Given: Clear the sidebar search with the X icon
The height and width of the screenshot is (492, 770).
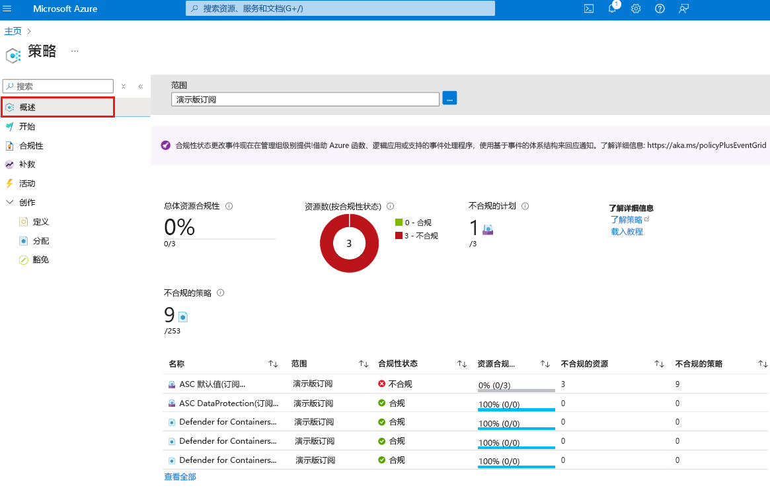Looking at the screenshot, I should click(x=123, y=87).
